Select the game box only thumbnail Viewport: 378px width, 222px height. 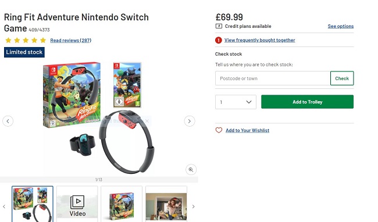click(x=122, y=204)
